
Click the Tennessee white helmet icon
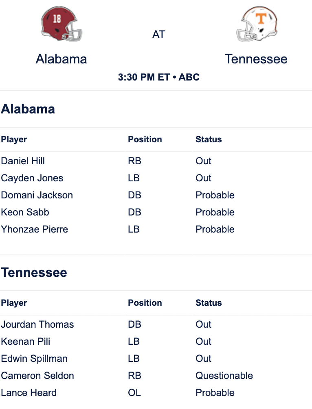pyautogui.click(x=257, y=24)
